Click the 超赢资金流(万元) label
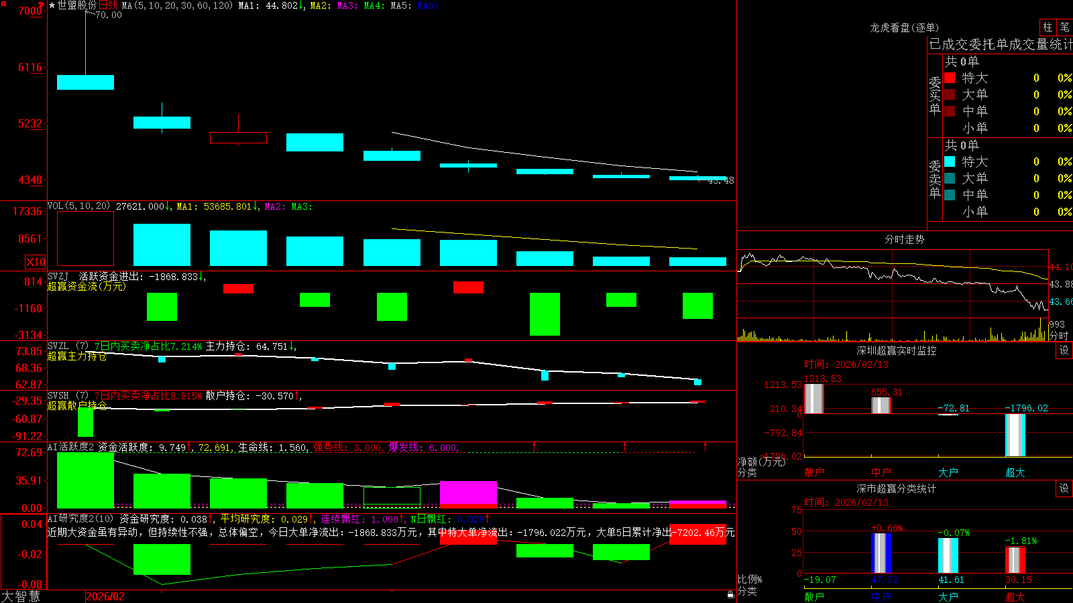The width and height of the screenshot is (1073, 603). tap(87, 286)
